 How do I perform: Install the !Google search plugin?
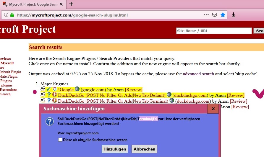(x=66, y=90)
